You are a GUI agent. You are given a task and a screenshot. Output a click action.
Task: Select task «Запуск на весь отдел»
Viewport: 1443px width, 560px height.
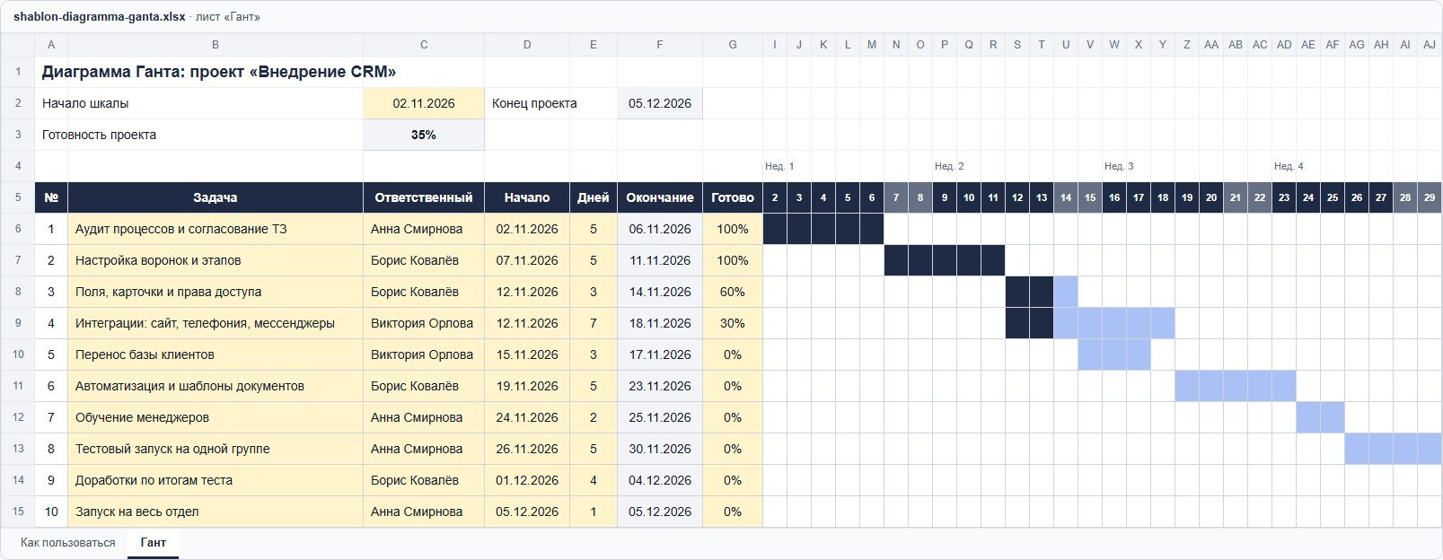click(x=216, y=512)
